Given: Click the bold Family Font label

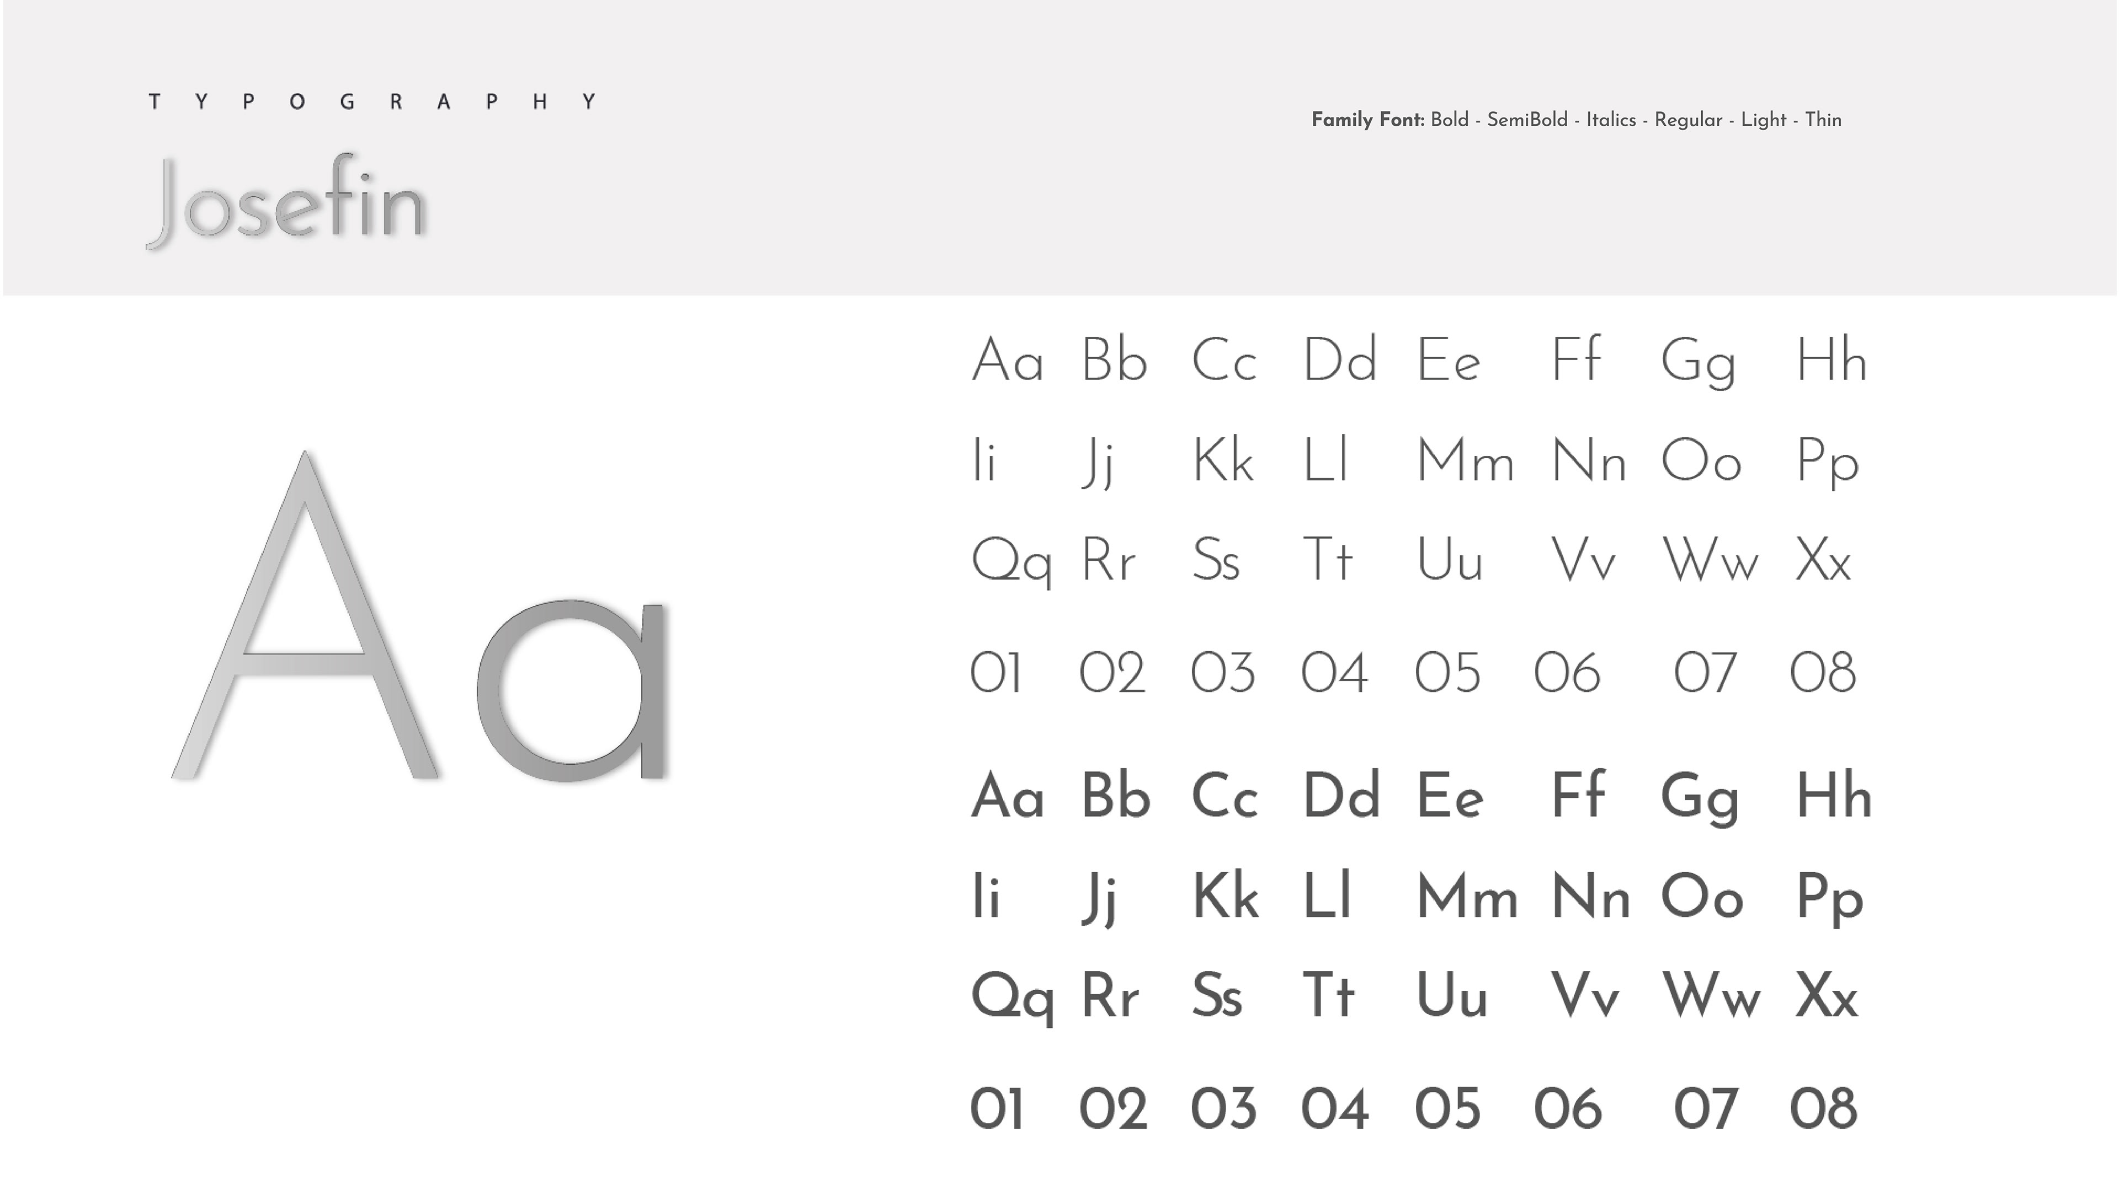Looking at the screenshot, I should pos(1367,120).
